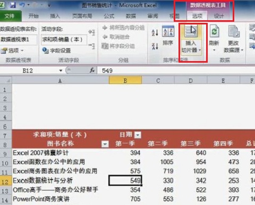Image resolution: width=255 pixels, height=205 pixels.
Task: Switch to the 开始 ribbon tab
Action: 33,16
